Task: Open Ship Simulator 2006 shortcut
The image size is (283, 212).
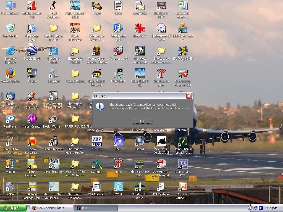Action: pyautogui.click(x=140, y=165)
